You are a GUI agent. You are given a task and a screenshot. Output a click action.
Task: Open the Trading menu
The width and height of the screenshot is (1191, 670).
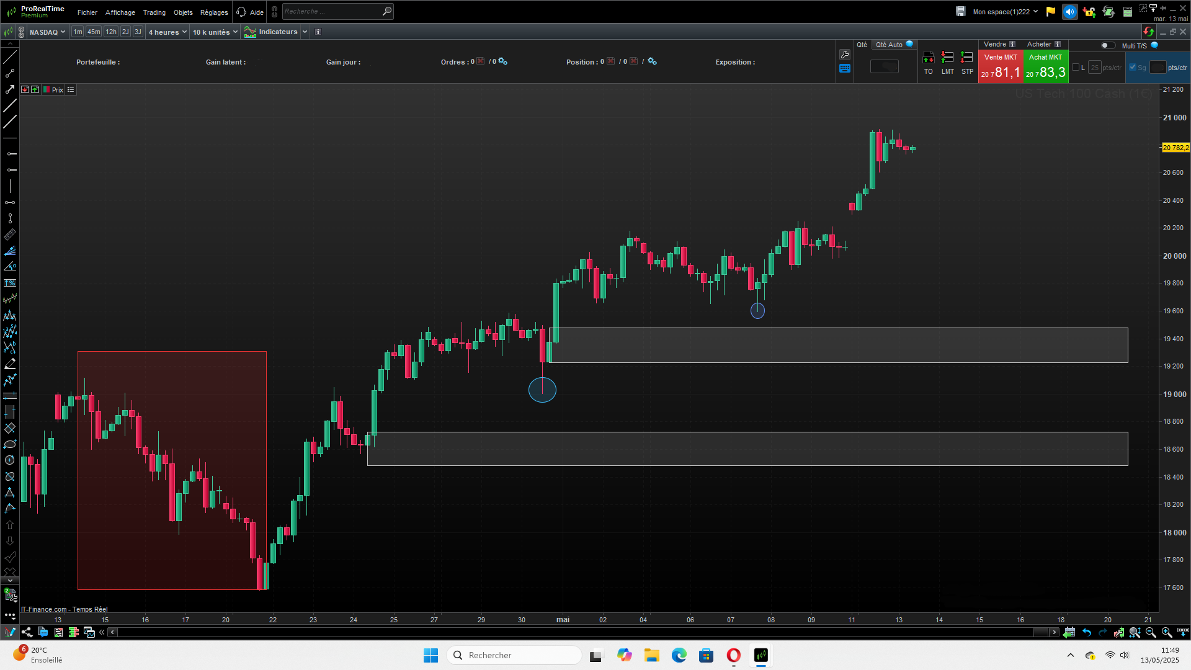click(x=154, y=12)
